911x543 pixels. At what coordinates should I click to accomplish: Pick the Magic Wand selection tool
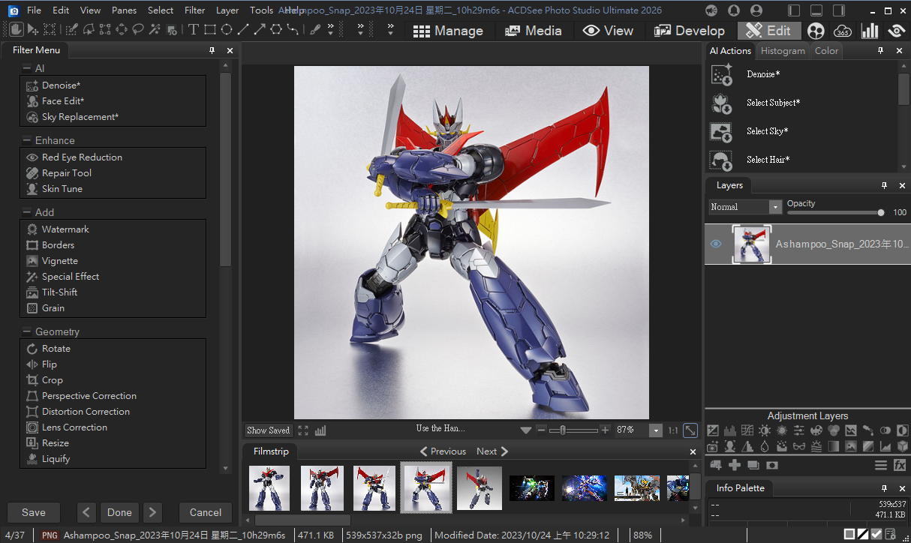pos(155,30)
